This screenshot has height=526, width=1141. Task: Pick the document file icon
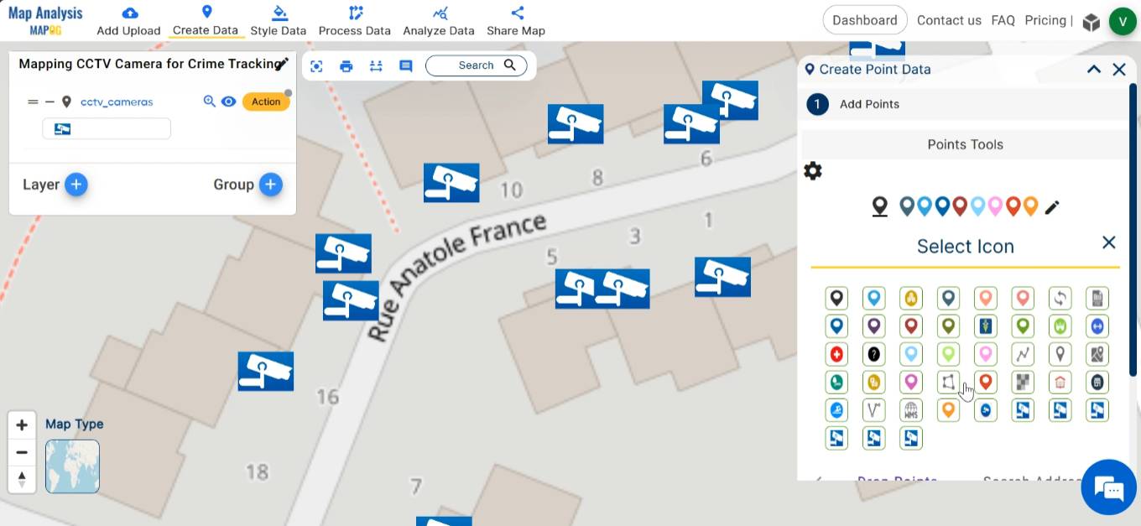point(1097,298)
